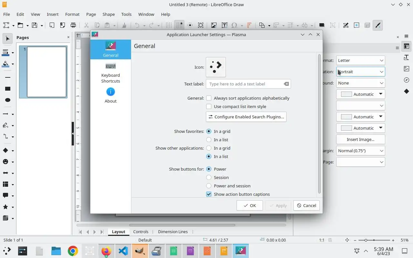
Task: Click the Zoom & Pan icon in Draw toolbar
Action: [x=201, y=25]
